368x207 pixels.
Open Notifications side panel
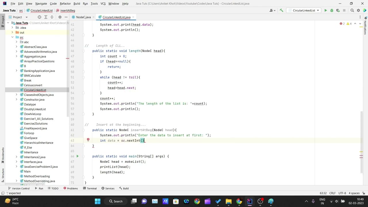[365, 26]
